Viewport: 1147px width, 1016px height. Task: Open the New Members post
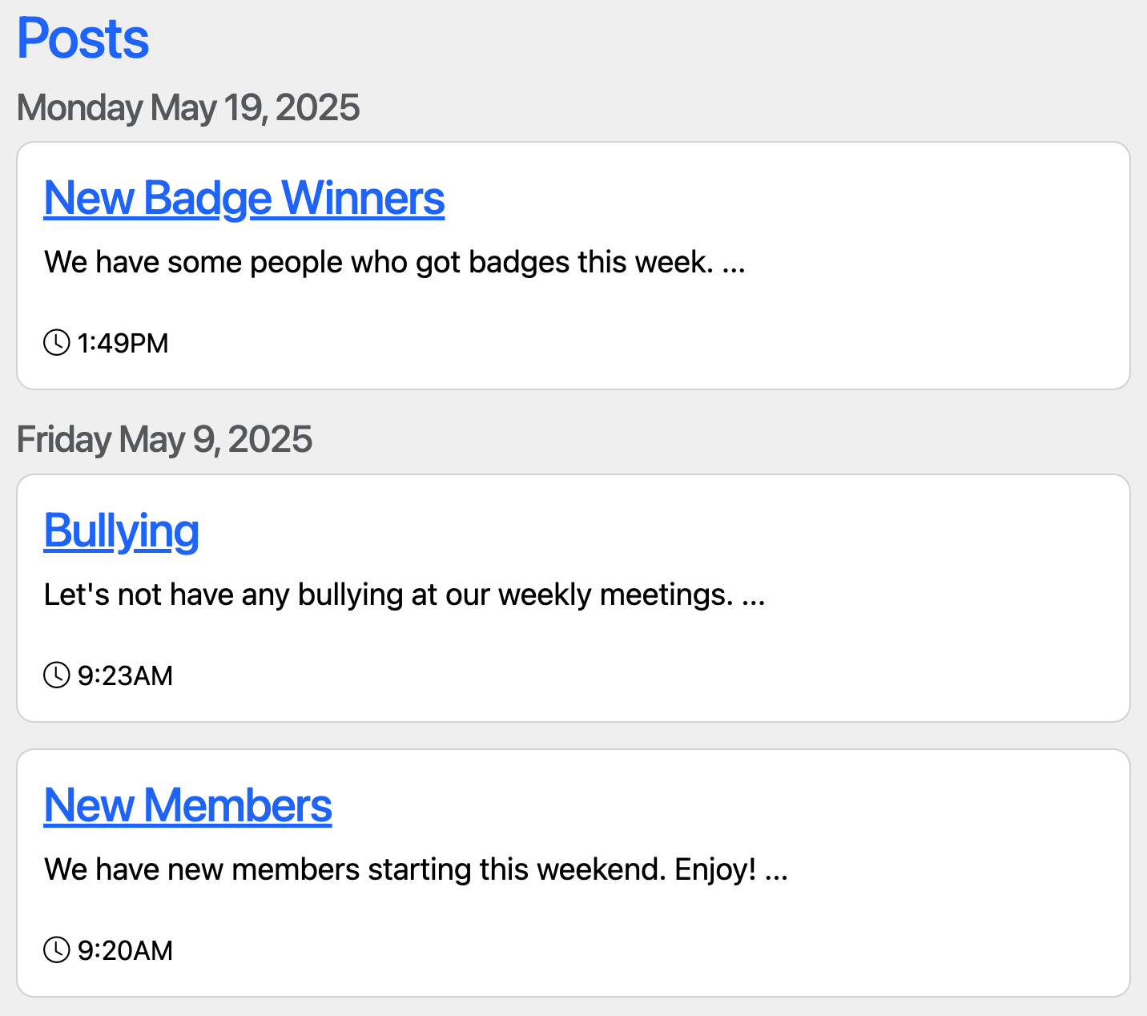(x=187, y=806)
